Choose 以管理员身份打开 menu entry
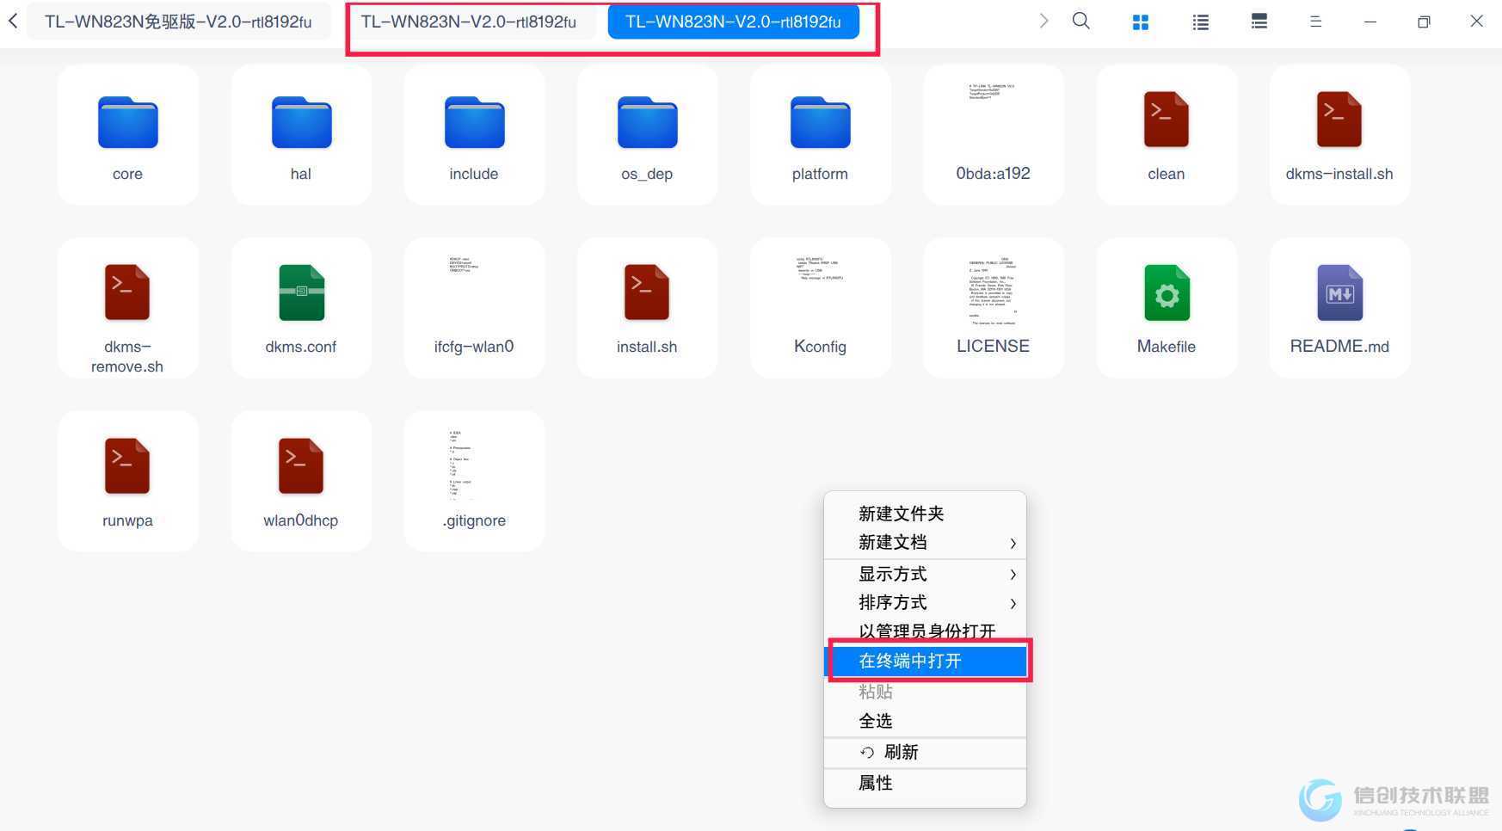Image resolution: width=1502 pixels, height=831 pixels. tap(925, 631)
